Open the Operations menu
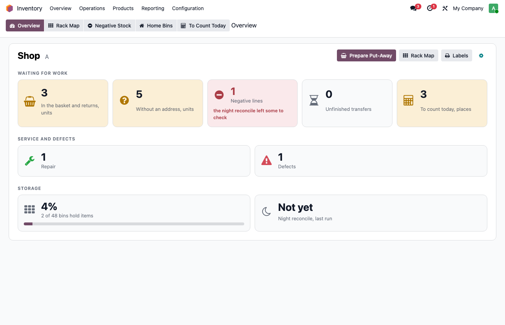This screenshot has height=325, width=505. (x=92, y=8)
